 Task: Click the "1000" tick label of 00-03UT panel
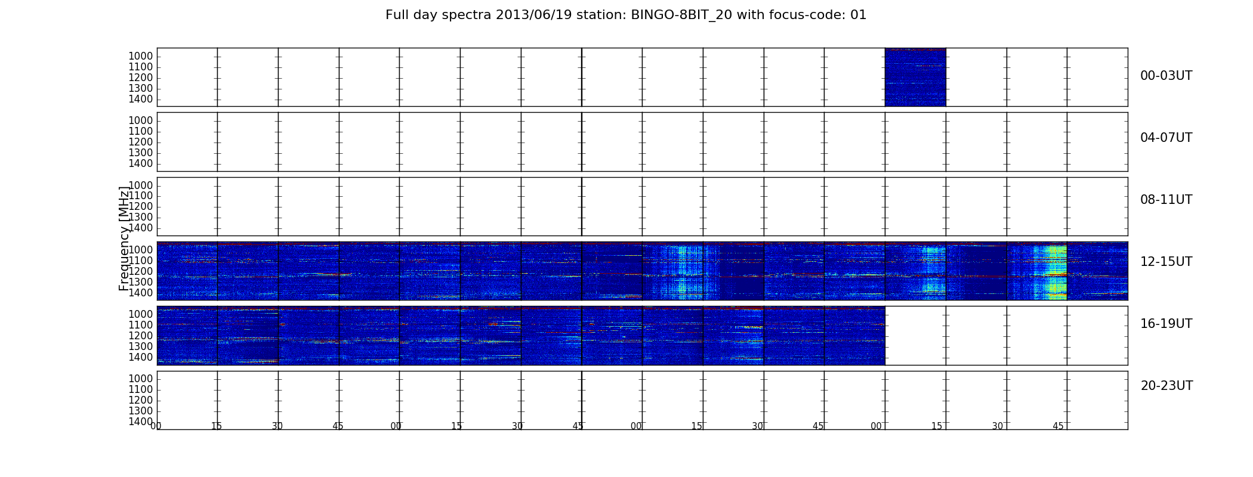[140, 56]
